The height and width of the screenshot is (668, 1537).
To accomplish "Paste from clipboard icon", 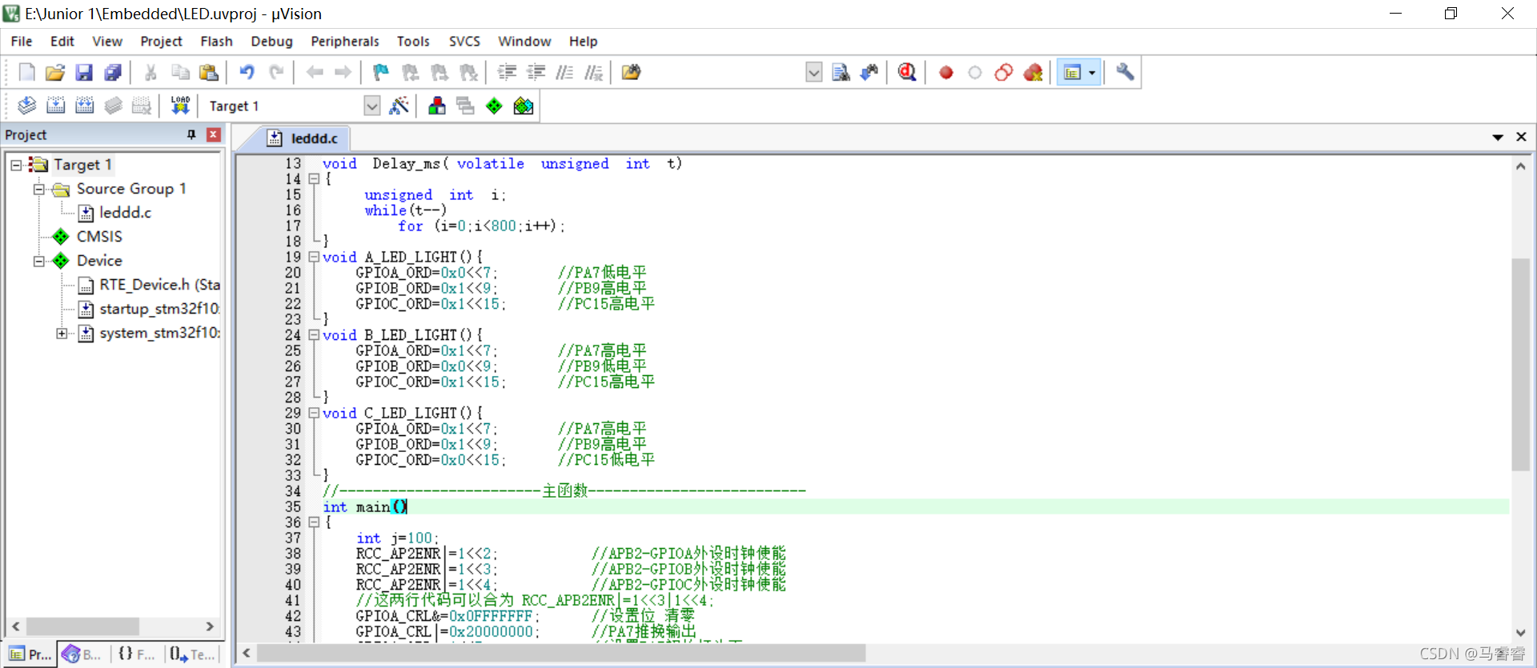I will tap(209, 73).
